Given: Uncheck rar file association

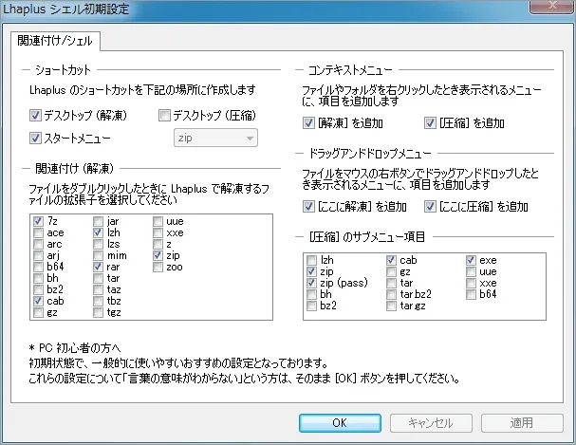Looking at the screenshot, I should tap(98, 267).
